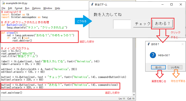This screenshot has height=101, width=186.
Task: Open the File menu in IDLE
Action: pos(3,8)
